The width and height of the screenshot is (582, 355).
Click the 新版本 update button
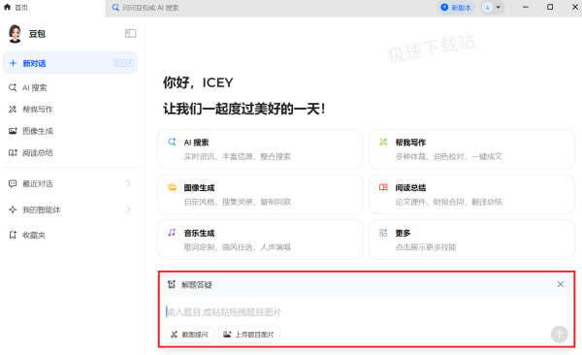[456, 8]
